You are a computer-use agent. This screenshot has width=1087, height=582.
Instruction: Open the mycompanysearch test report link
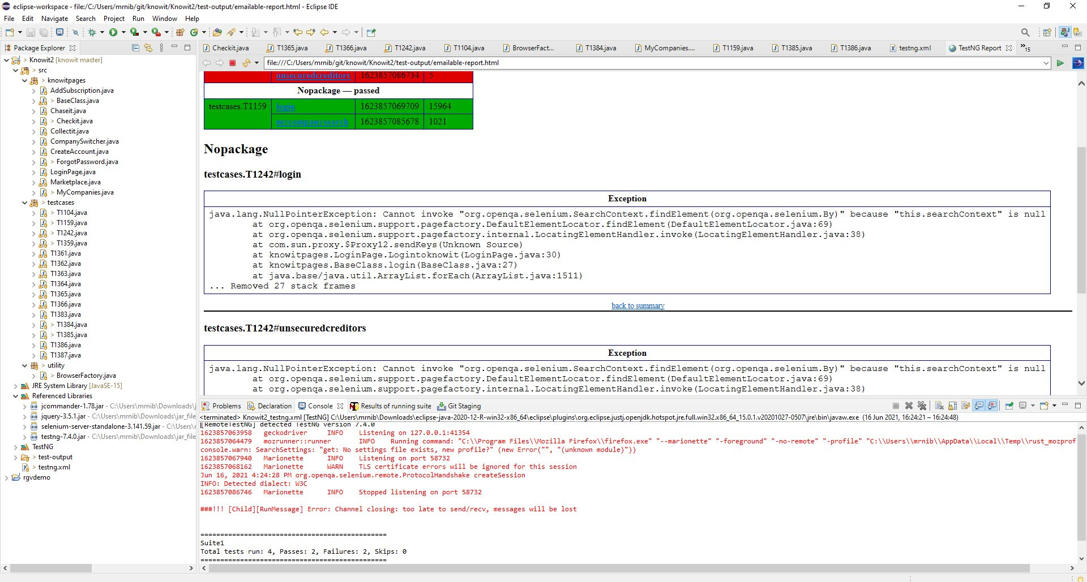click(312, 122)
